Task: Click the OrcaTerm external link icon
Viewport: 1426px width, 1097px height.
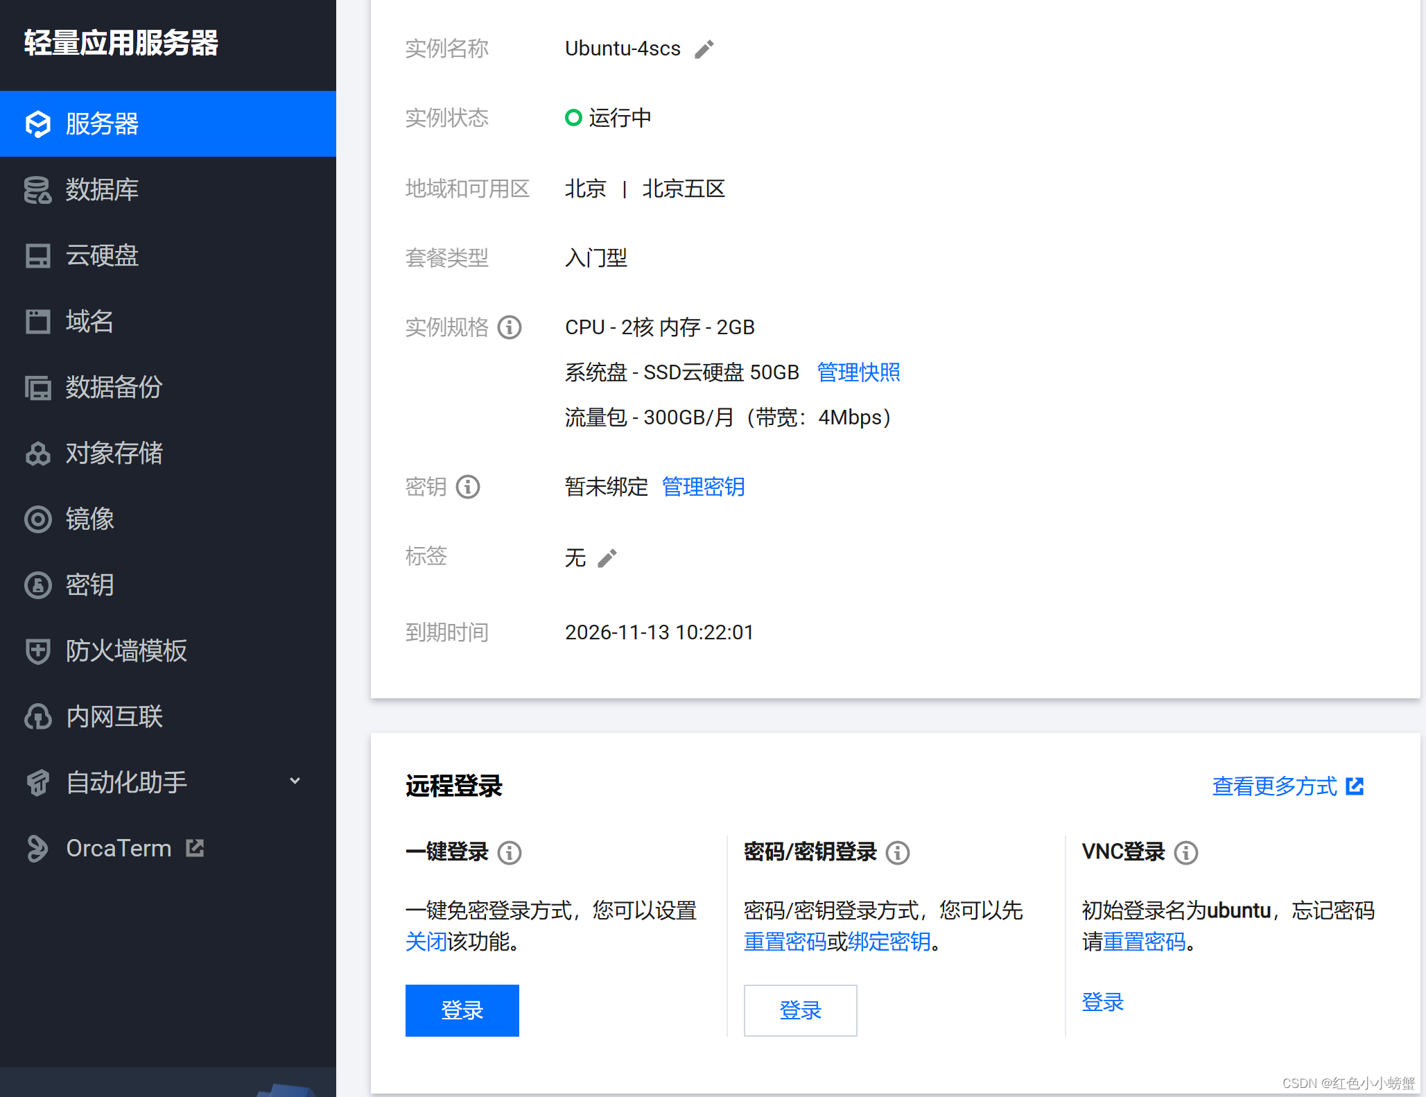Action: [x=195, y=848]
